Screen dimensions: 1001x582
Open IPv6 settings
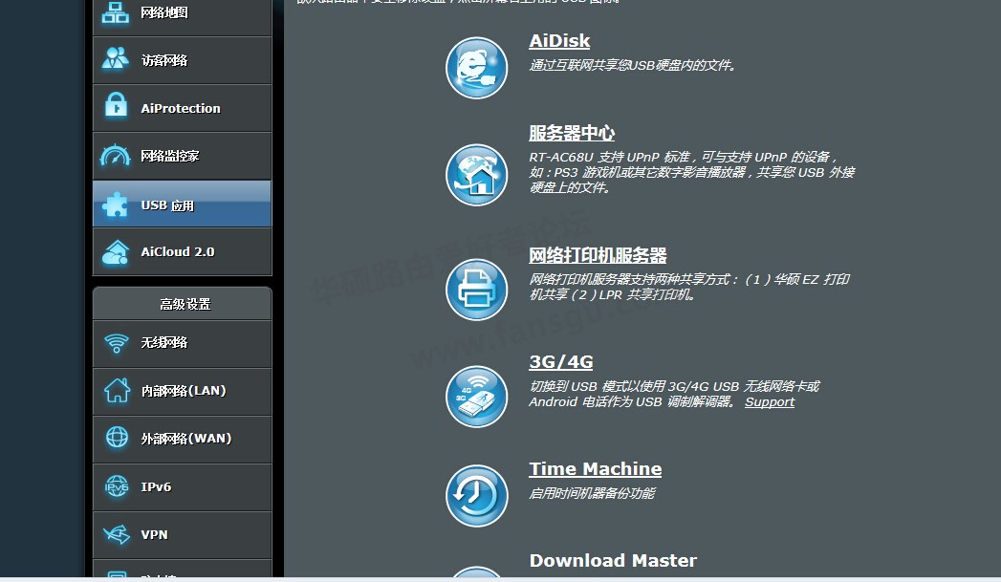(x=182, y=487)
